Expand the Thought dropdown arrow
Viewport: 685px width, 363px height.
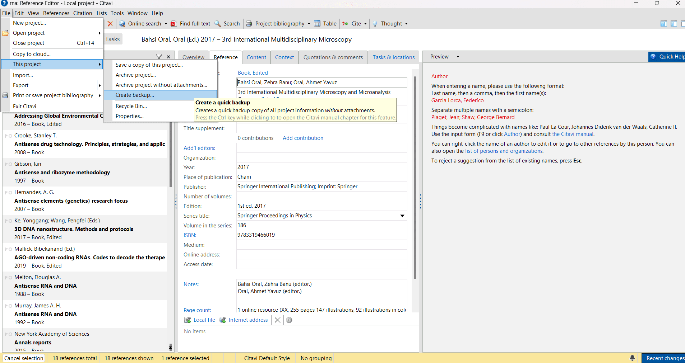pos(407,24)
